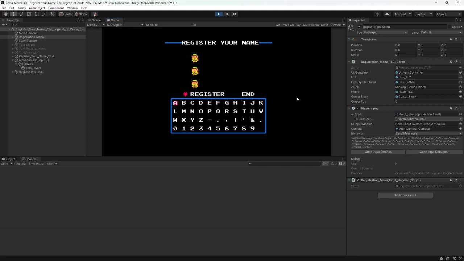Select the Move tool in toolbar

click(13, 14)
